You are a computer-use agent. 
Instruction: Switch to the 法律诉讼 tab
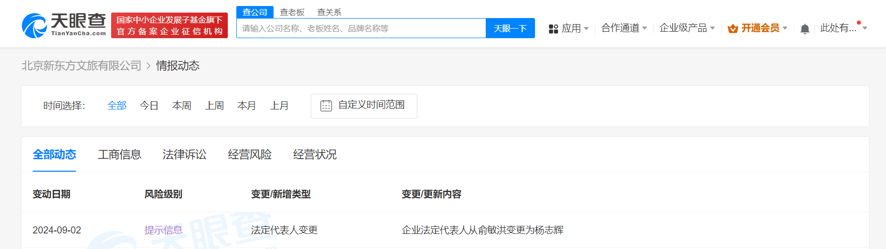tap(185, 155)
